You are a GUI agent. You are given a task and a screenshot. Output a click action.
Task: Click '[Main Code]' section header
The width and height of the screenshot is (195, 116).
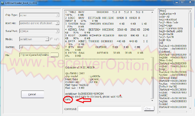[x=166, y=60]
